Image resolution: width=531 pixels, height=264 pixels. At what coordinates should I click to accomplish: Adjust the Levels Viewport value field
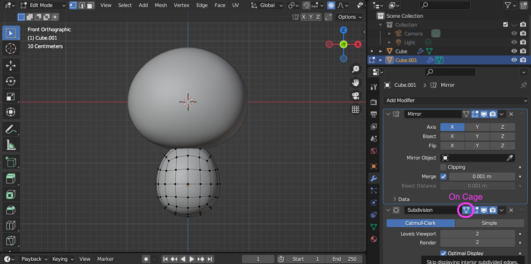coord(477,234)
